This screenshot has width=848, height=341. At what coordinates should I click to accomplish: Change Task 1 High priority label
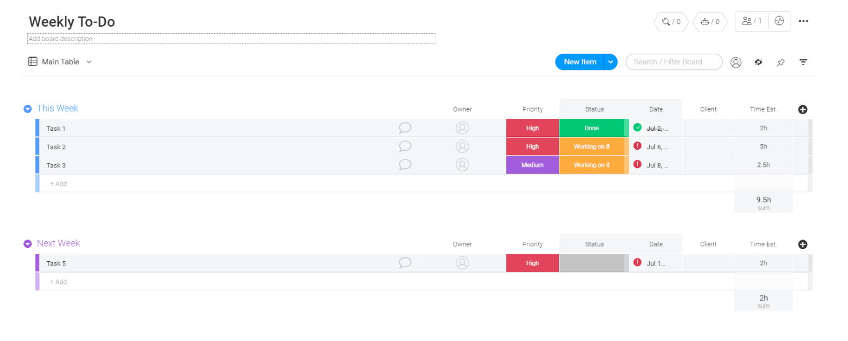tap(532, 128)
